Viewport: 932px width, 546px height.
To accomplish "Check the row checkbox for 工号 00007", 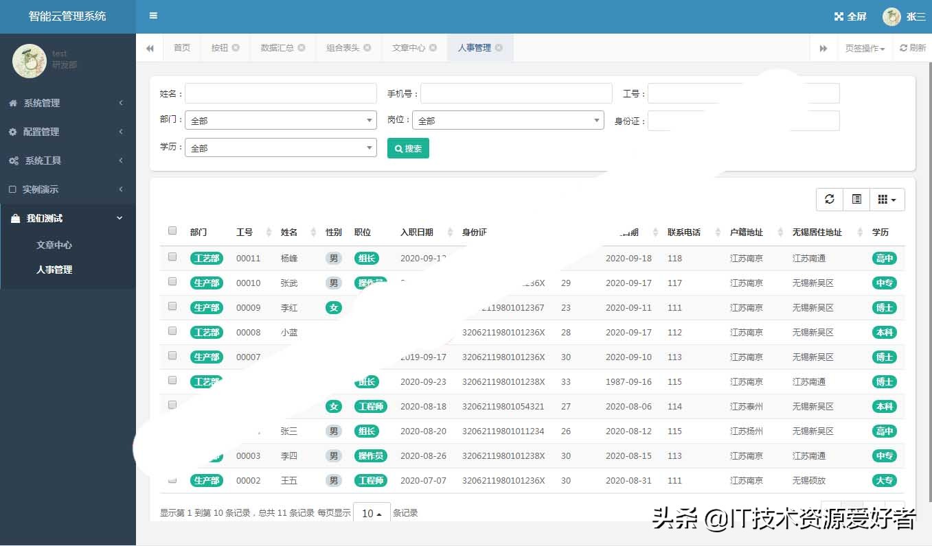I will click(x=172, y=355).
